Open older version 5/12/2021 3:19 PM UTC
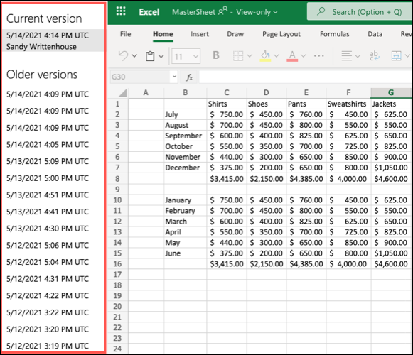 pyautogui.click(x=48, y=346)
